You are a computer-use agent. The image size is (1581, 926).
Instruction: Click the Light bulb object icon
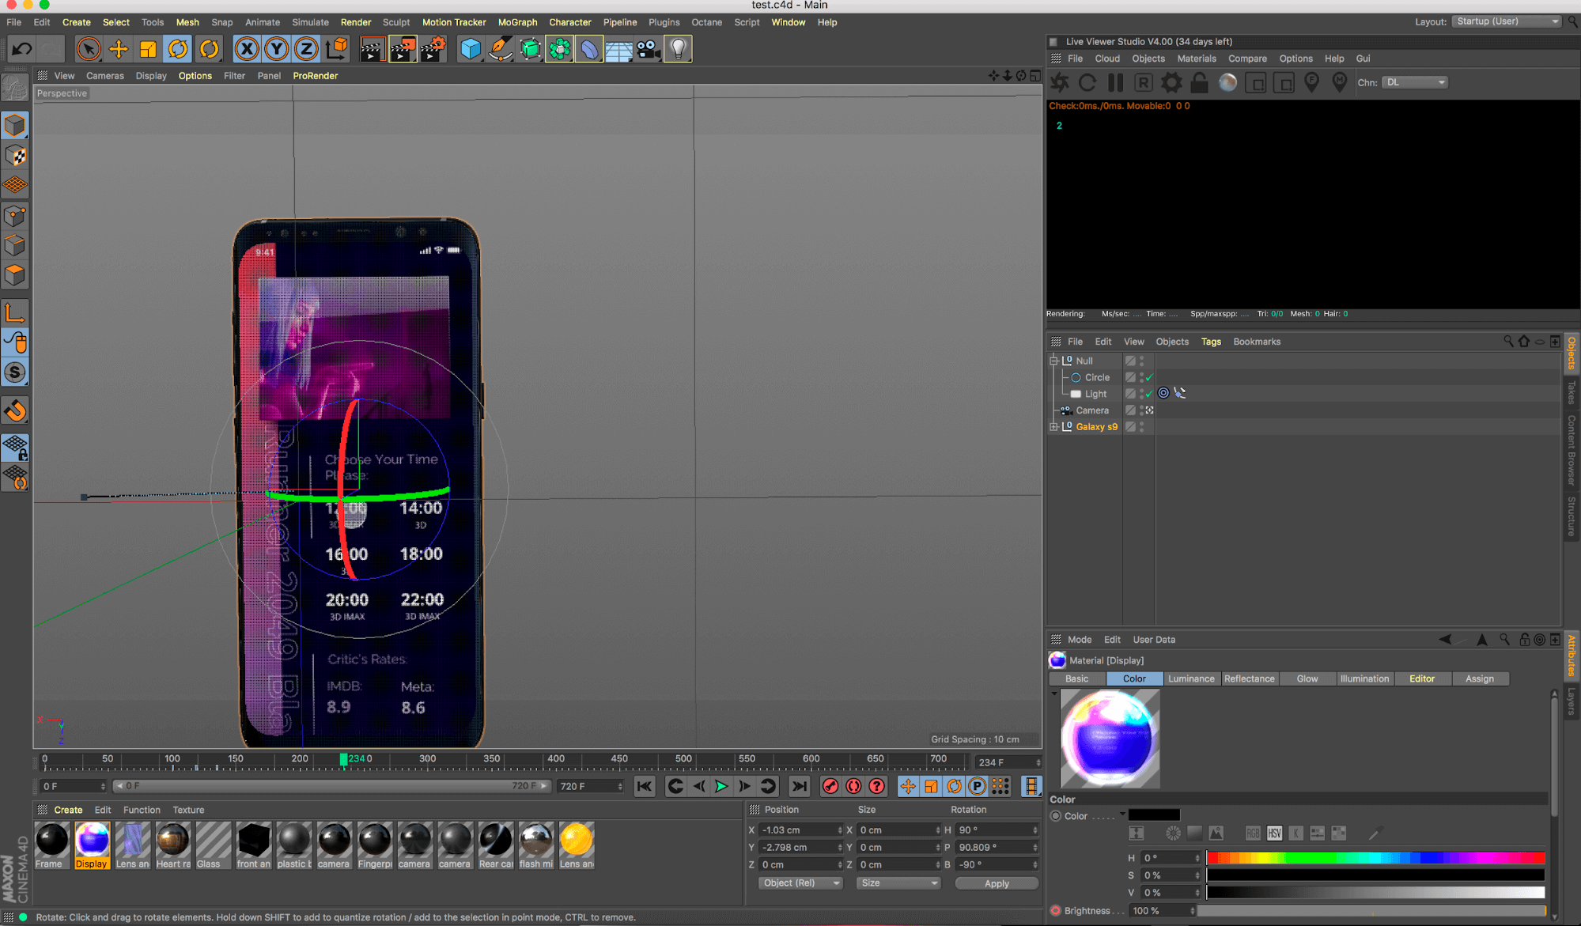click(x=678, y=49)
